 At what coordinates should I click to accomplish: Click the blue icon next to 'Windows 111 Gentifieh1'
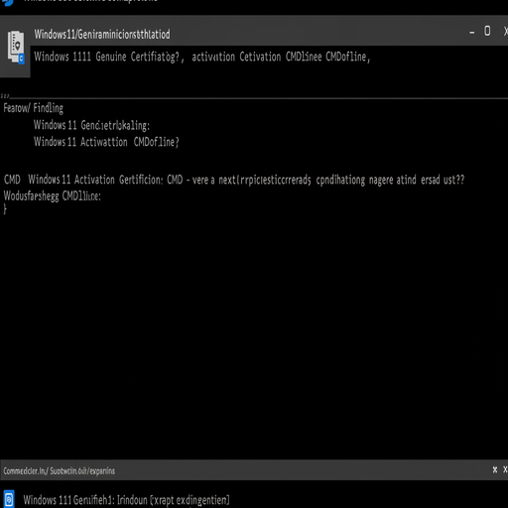click(9, 498)
